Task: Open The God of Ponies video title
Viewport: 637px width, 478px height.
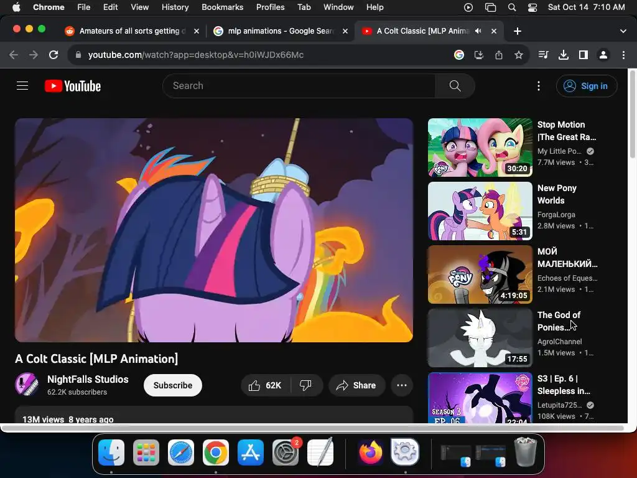Action: 559,321
